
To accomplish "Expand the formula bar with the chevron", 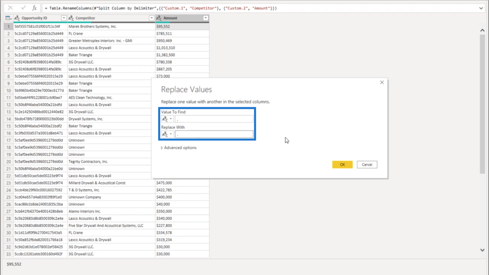I will [481, 8].
